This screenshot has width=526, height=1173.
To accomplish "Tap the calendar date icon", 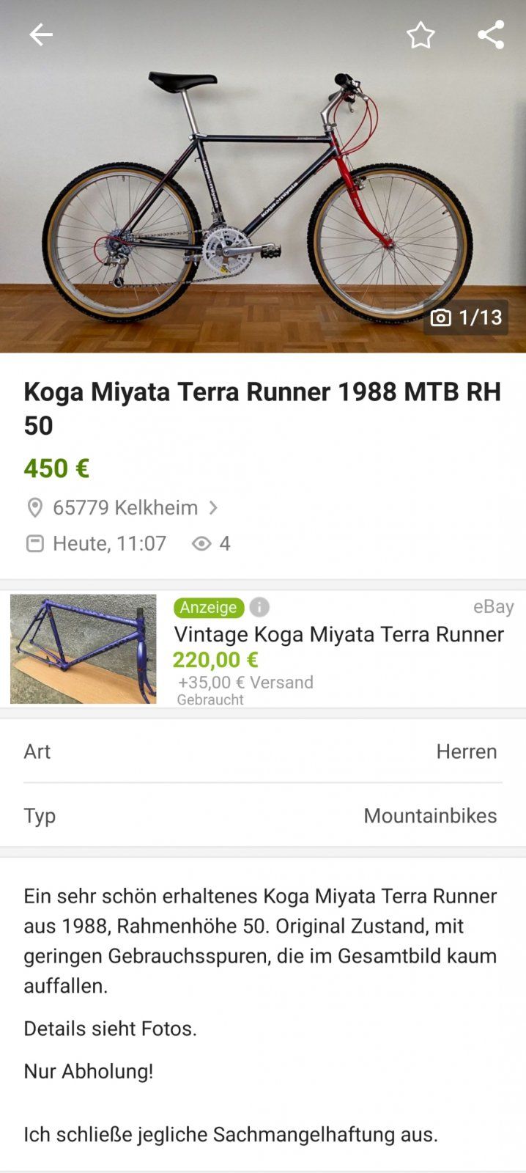I will [34, 543].
